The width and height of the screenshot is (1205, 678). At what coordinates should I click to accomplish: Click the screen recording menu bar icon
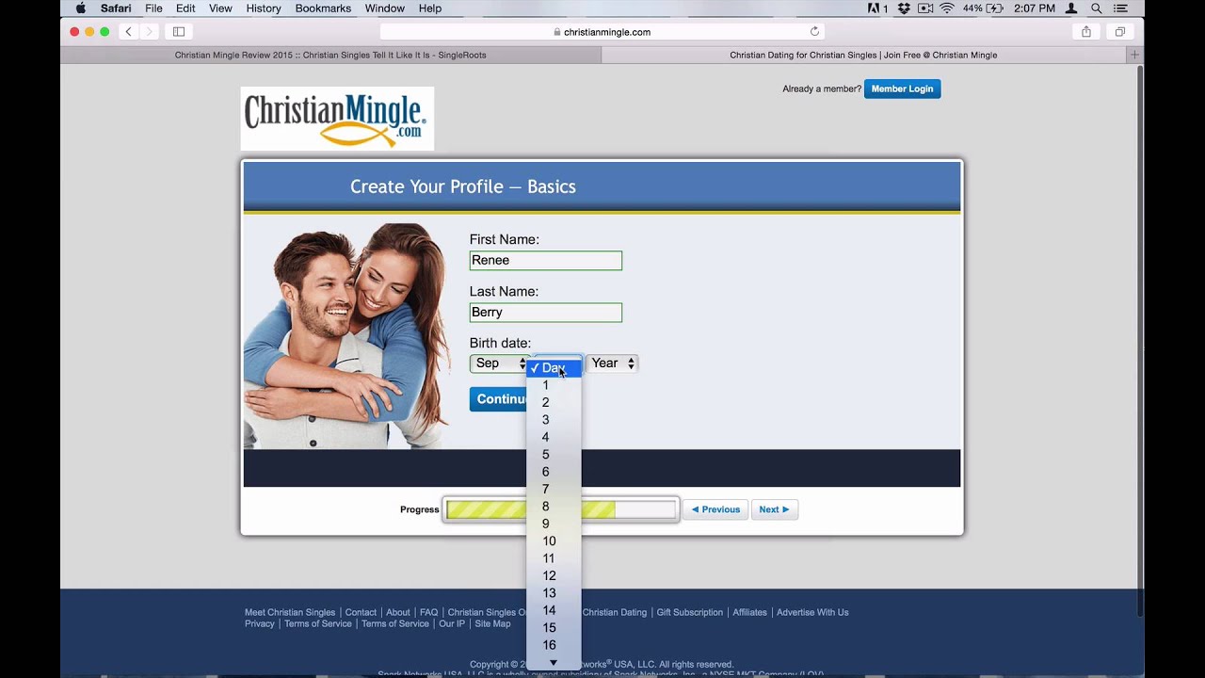[x=925, y=8]
